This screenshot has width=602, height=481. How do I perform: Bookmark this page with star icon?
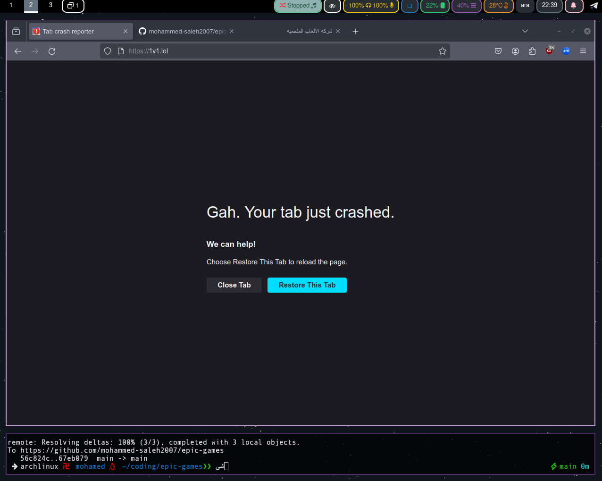click(442, 51)
